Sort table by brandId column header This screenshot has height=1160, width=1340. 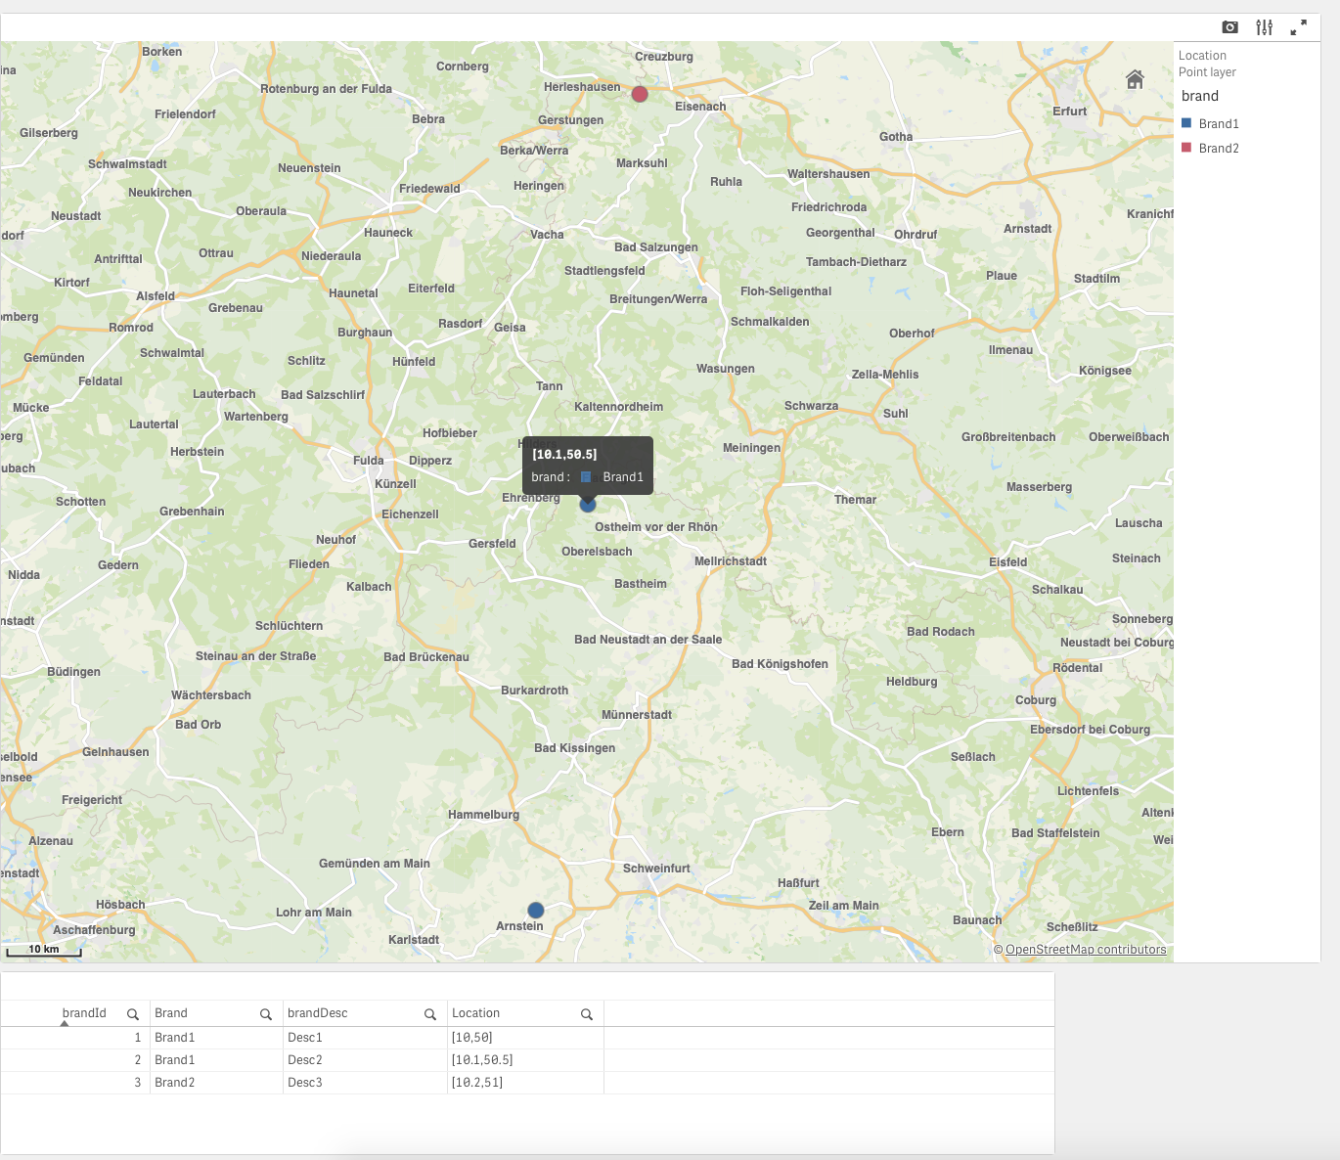point(84,1013)
